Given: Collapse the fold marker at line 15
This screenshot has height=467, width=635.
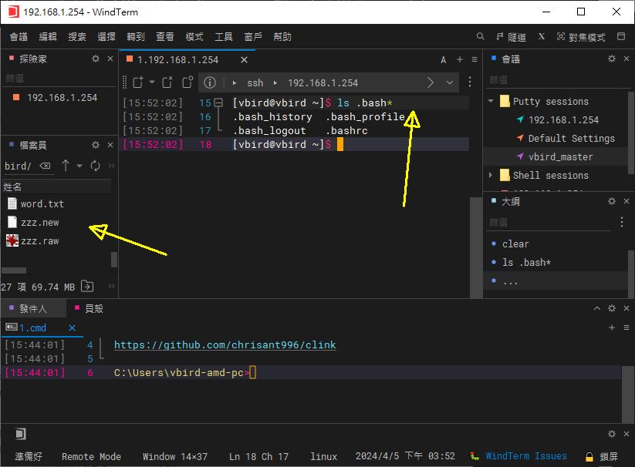Looking at the screenshot, I should click(x=219, y=102).
